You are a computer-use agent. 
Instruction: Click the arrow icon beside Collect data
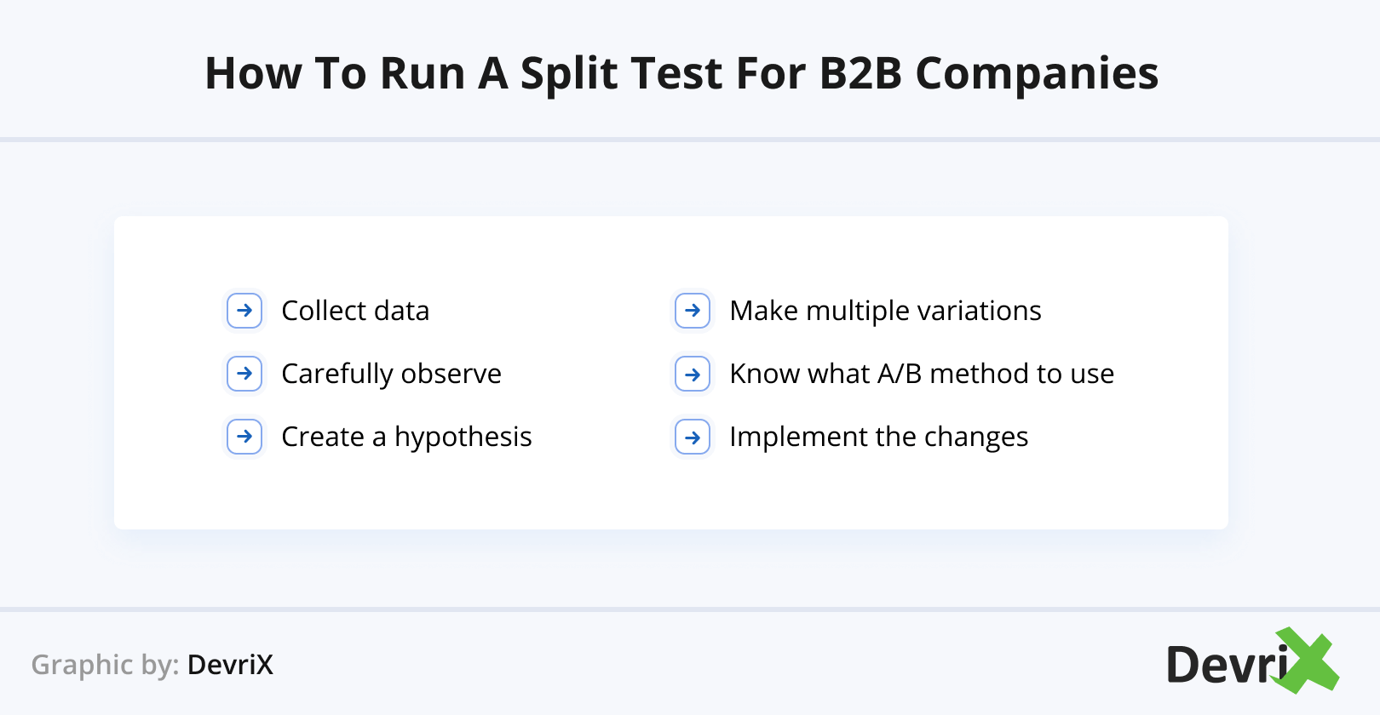pyautogui.click(x=244, y=311)
